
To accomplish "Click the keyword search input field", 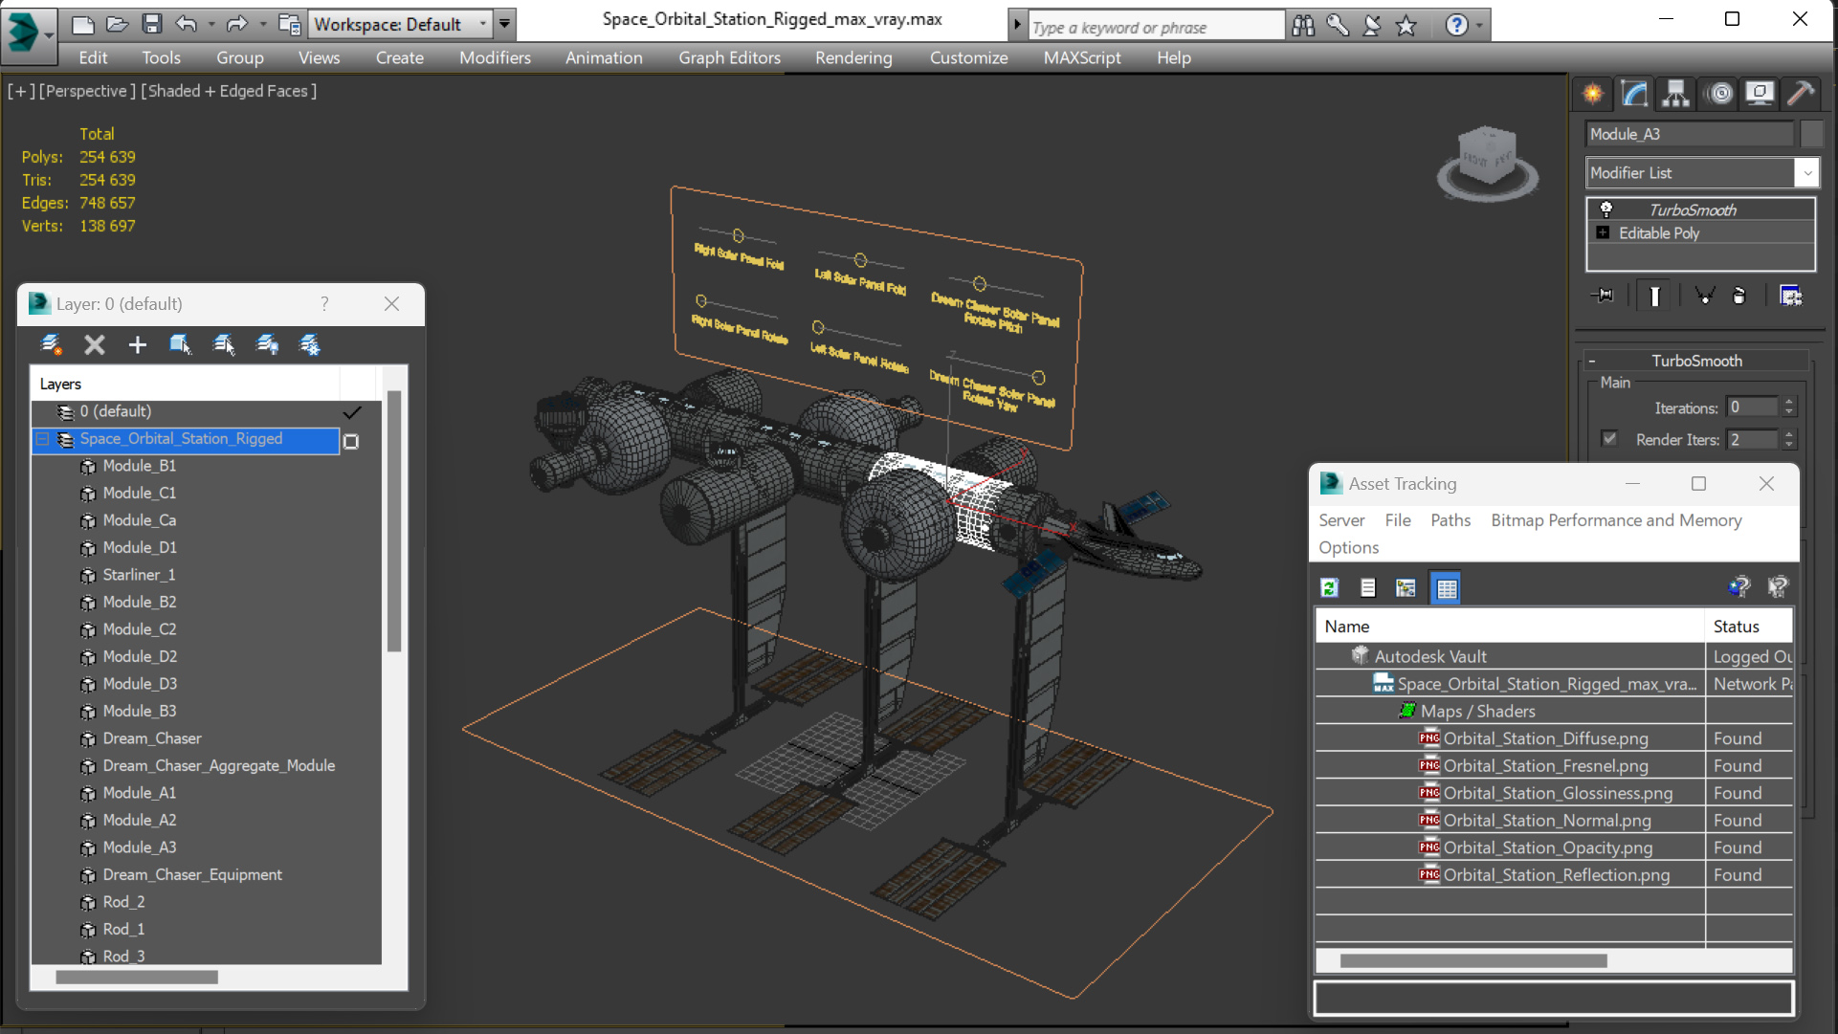I will click(1156, 27).
